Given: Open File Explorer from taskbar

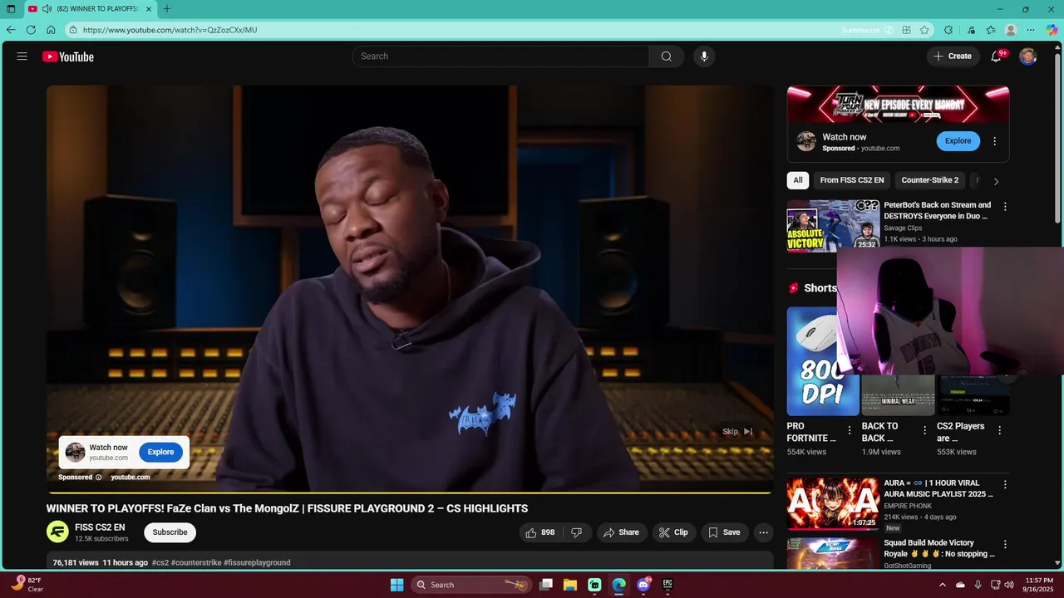Looking at the screenshot, I should pos(570,585).
